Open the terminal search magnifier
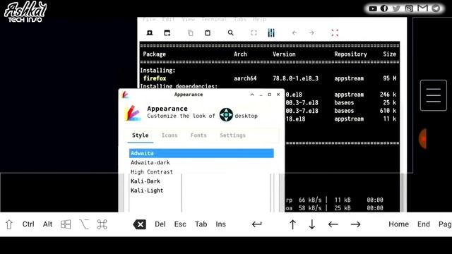This screenshot has height=254, width=452. (231, 33)
